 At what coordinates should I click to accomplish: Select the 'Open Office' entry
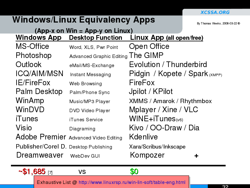coord(149,46)
